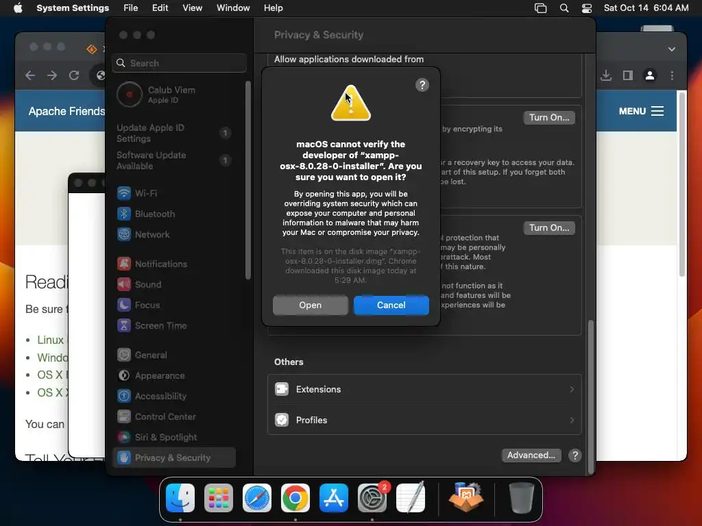Screen dimensions: 702x526
Task: Switch to Chrome in the Dock
Action: 295,498
